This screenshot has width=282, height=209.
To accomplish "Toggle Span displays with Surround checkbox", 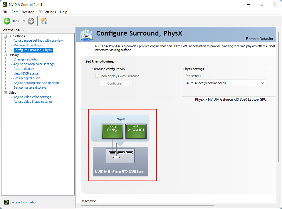I will [x=97, y=76].
